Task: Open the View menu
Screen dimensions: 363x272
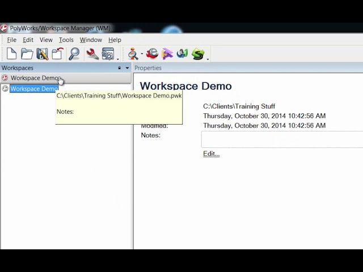Action: pyautogui.click(x=46, y=40)
